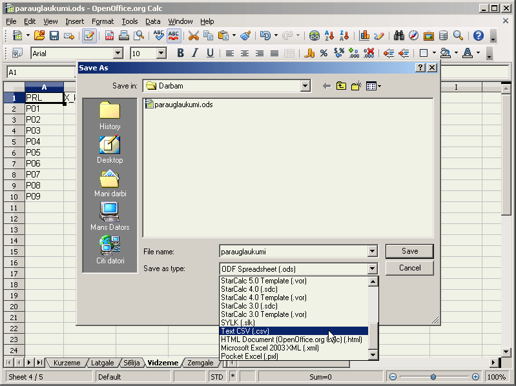Go to the Desktop shortcut in sidebar

pyautogui.click(x=110, y=150)
